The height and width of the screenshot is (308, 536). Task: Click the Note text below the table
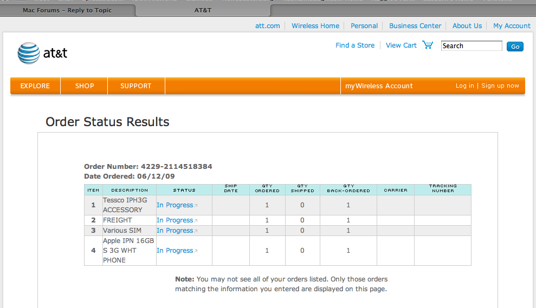pyautogui.click(x=281, y=284)
